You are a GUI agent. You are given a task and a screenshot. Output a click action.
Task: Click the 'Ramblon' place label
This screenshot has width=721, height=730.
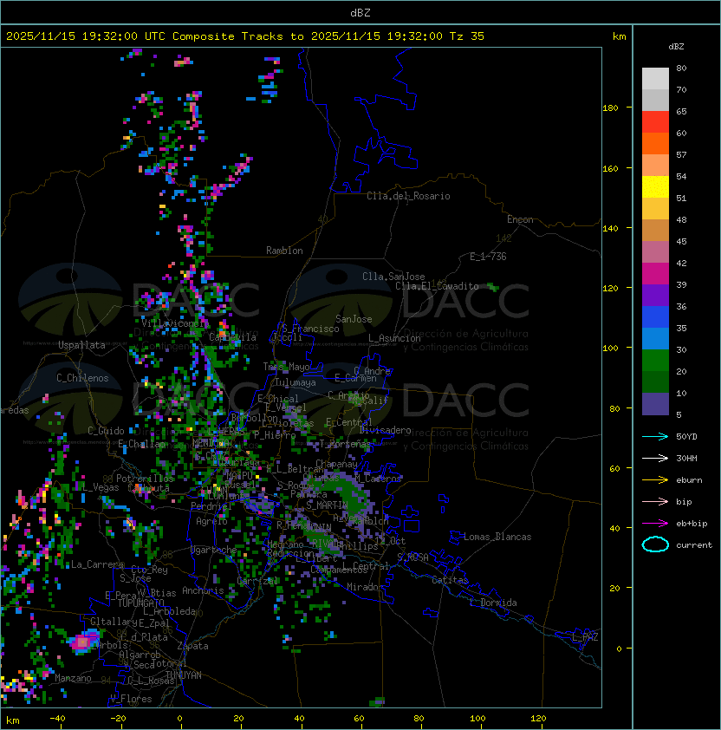[x=284, y=251]
